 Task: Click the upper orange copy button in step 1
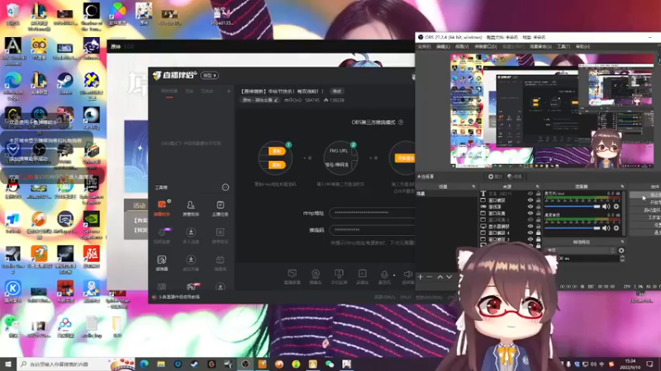coord(277,151)
